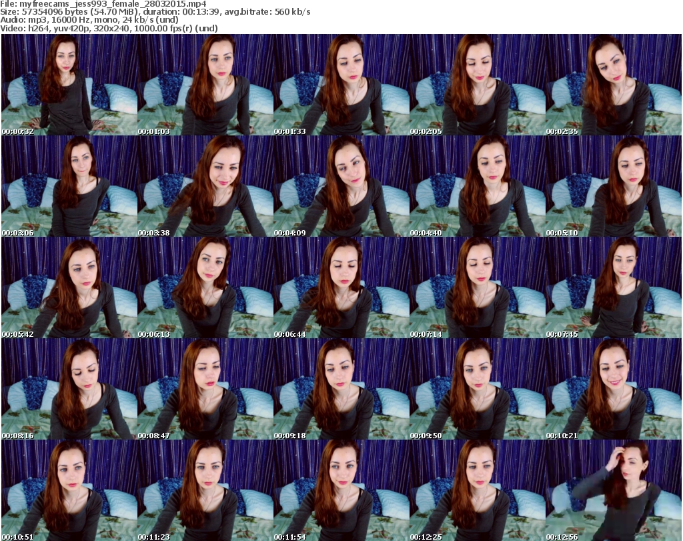Open the thumbnail timestamped 00:05:10
Screen dimensions: 683x541
(x=614, y=186)
